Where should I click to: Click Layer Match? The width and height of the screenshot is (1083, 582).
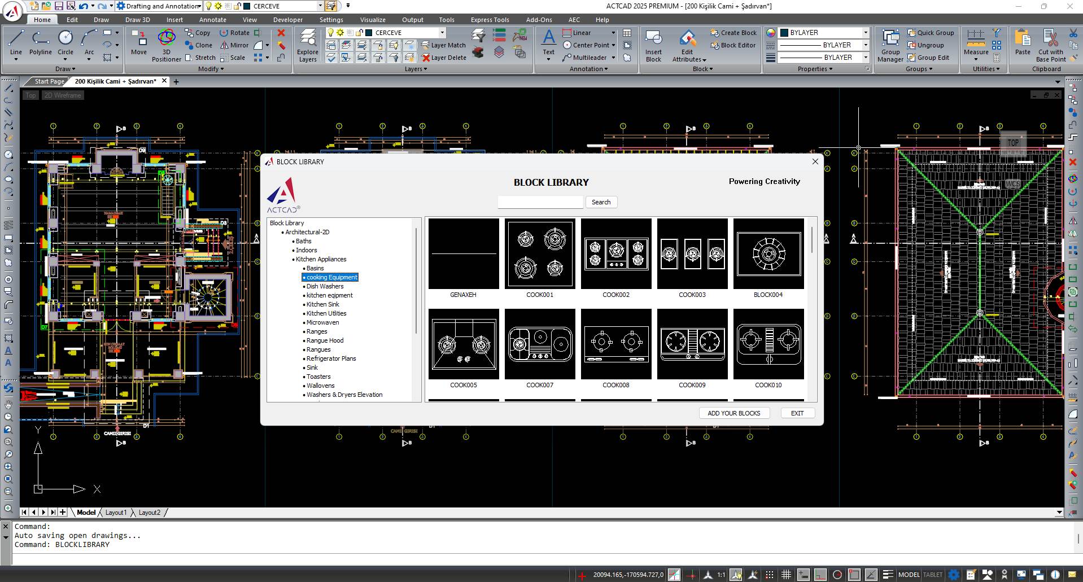(x=444, y=45)
